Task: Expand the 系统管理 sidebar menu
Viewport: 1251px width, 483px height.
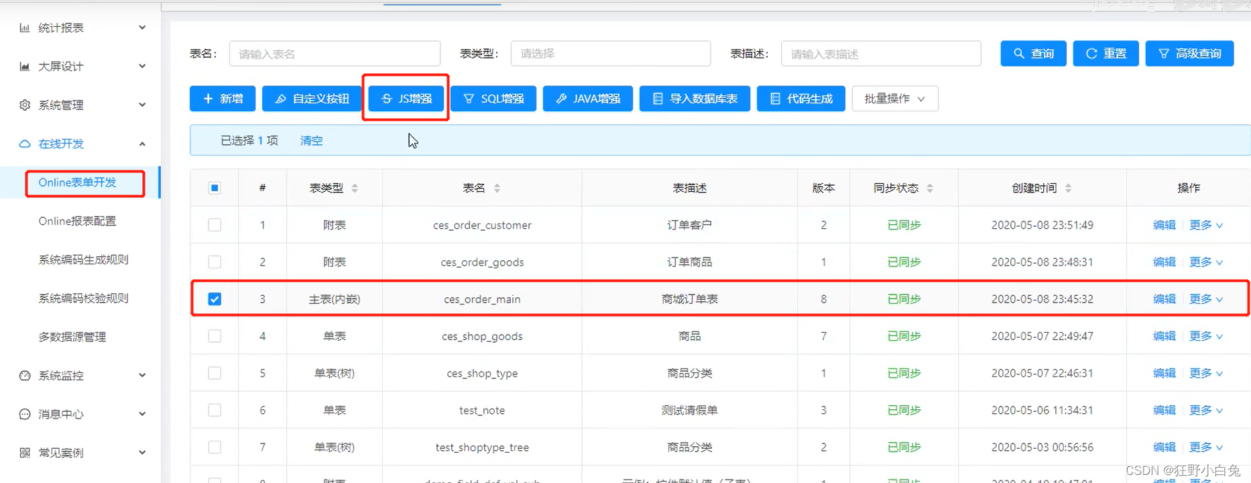Action: tap(142, 105)
